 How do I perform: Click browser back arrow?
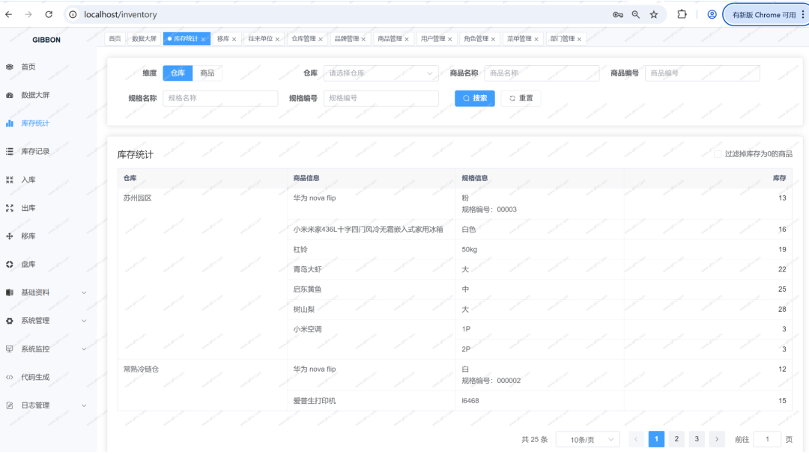[9, 14]
